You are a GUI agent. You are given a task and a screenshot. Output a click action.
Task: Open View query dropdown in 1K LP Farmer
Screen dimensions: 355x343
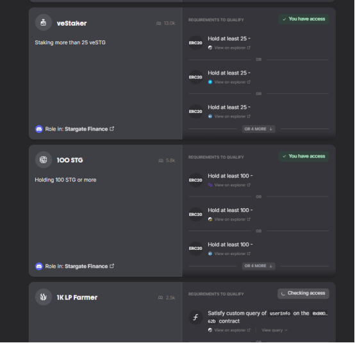(274, 330)
